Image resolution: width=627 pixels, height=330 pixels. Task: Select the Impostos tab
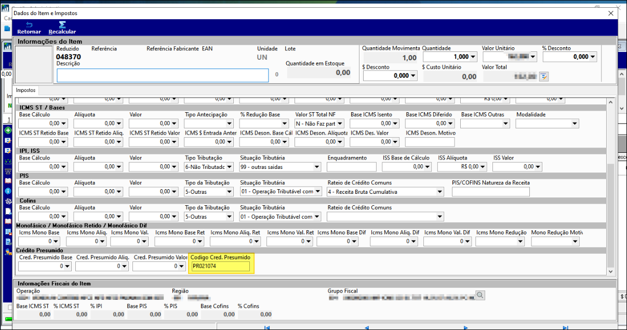[26, 90]
